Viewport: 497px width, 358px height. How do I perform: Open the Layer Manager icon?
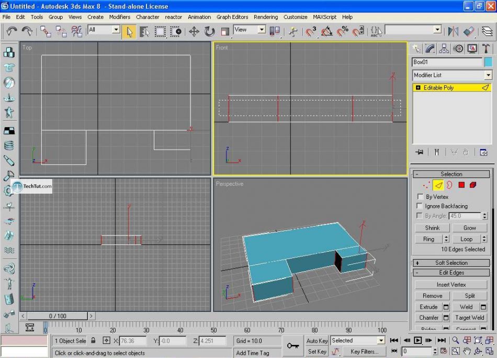point(487,31)
